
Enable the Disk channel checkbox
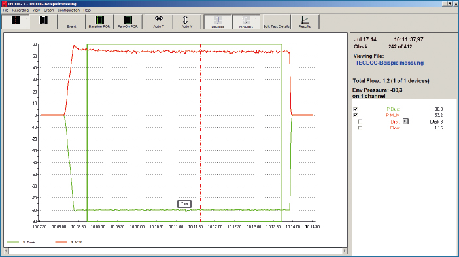click(360, 122)
